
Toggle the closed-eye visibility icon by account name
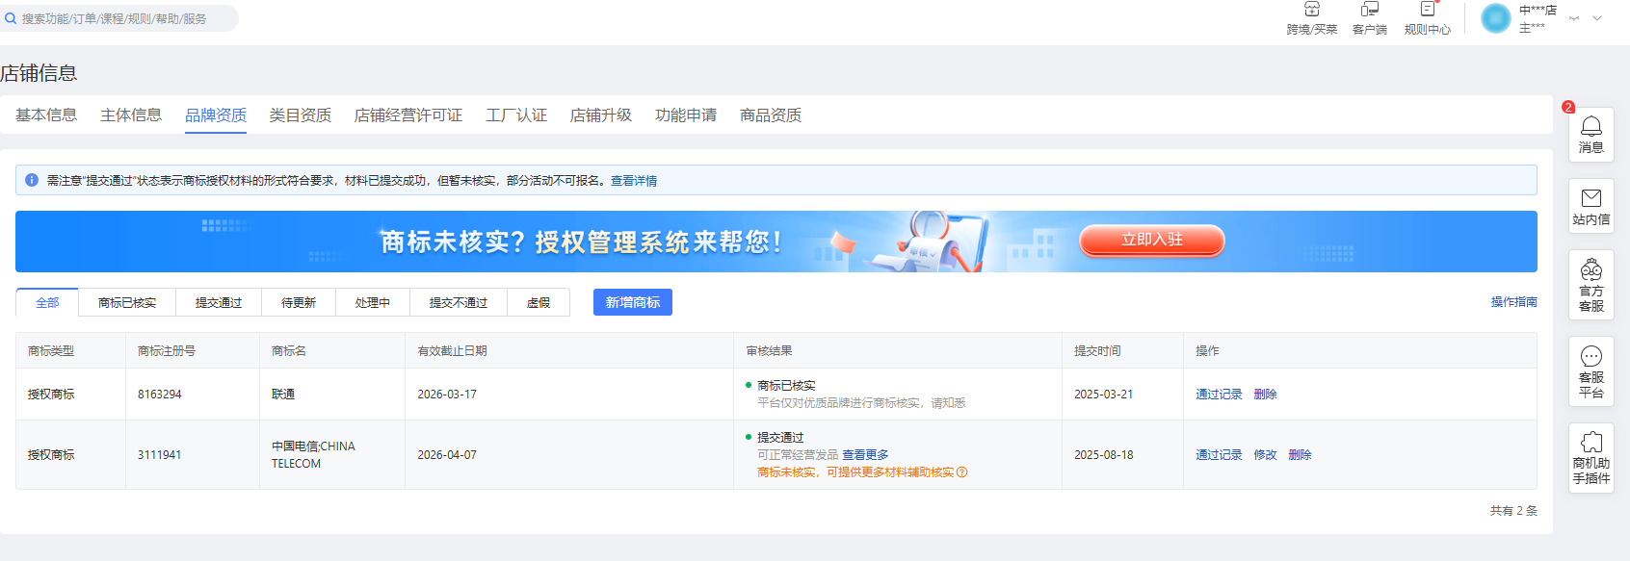(1574, 18)
